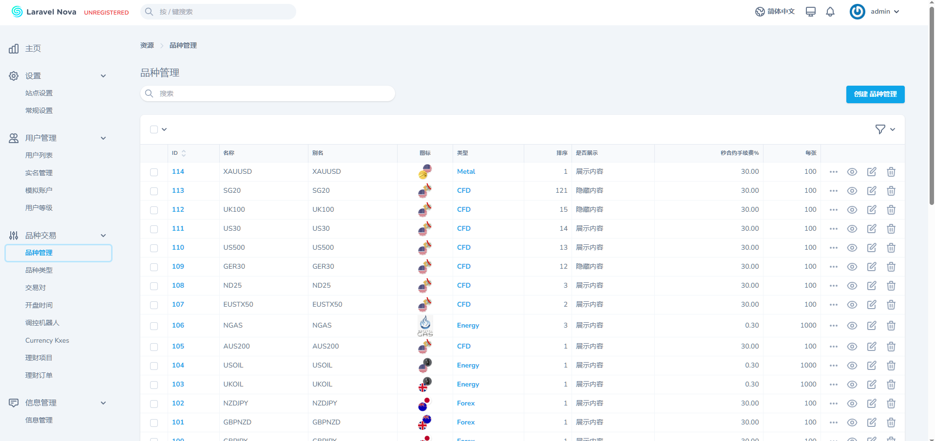Screen dimensions: 935x441
Task: Collapse the 用户管理 sidebar section
Action: click(103, 138)
